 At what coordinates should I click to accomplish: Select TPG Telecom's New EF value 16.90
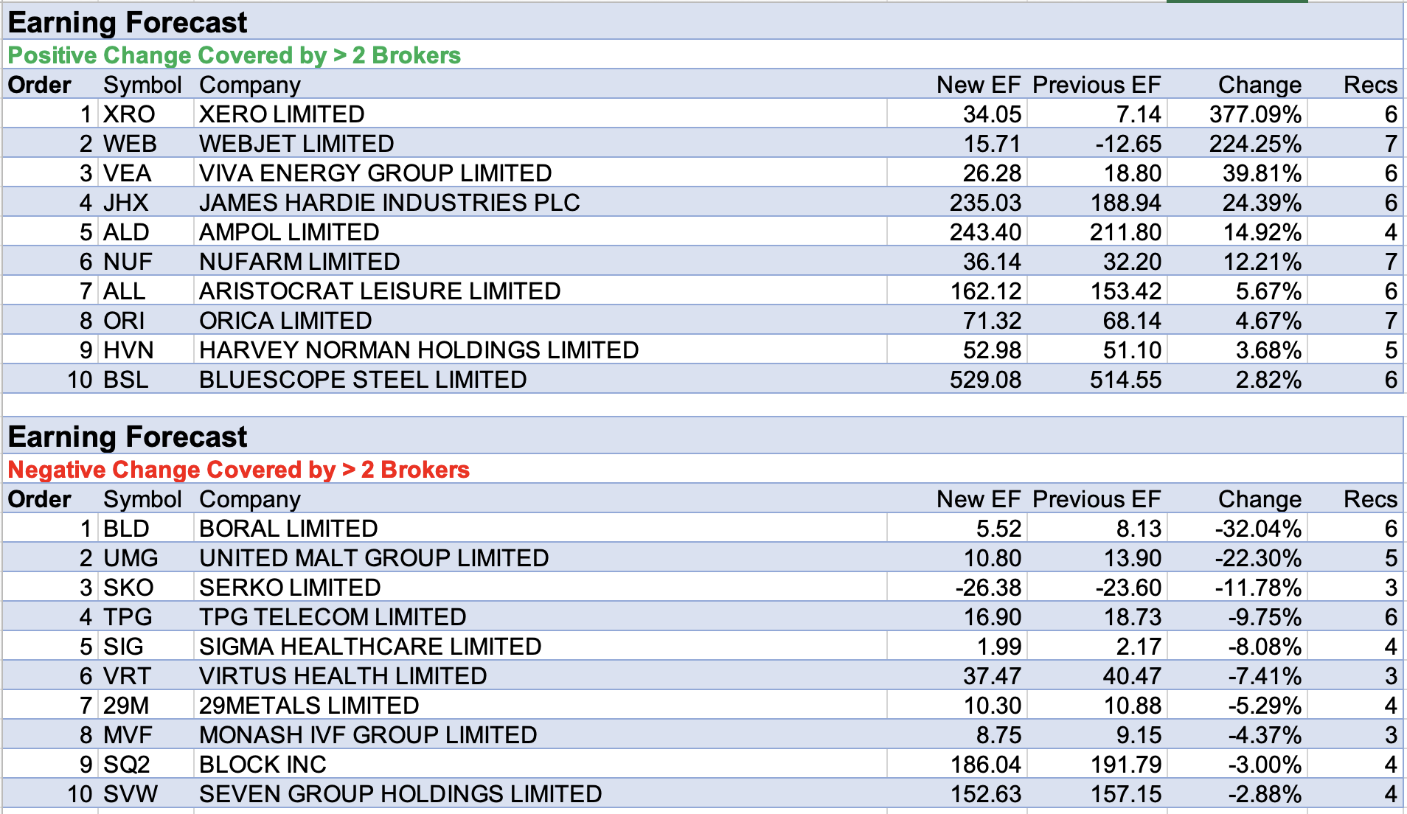click(992, 617)
